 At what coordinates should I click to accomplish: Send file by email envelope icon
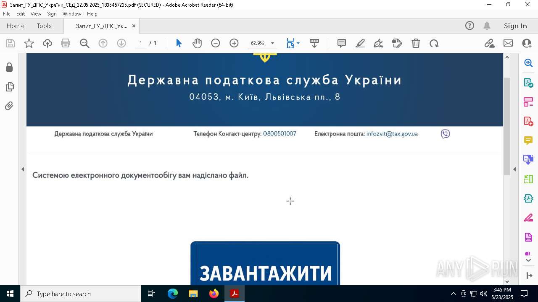508,43
